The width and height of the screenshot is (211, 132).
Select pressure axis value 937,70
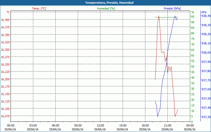tap(206, 80)
